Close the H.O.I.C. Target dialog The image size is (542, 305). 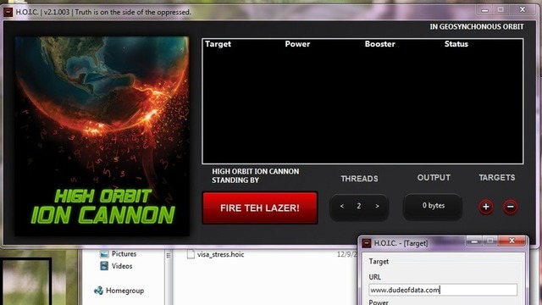(x=512, y=241)
